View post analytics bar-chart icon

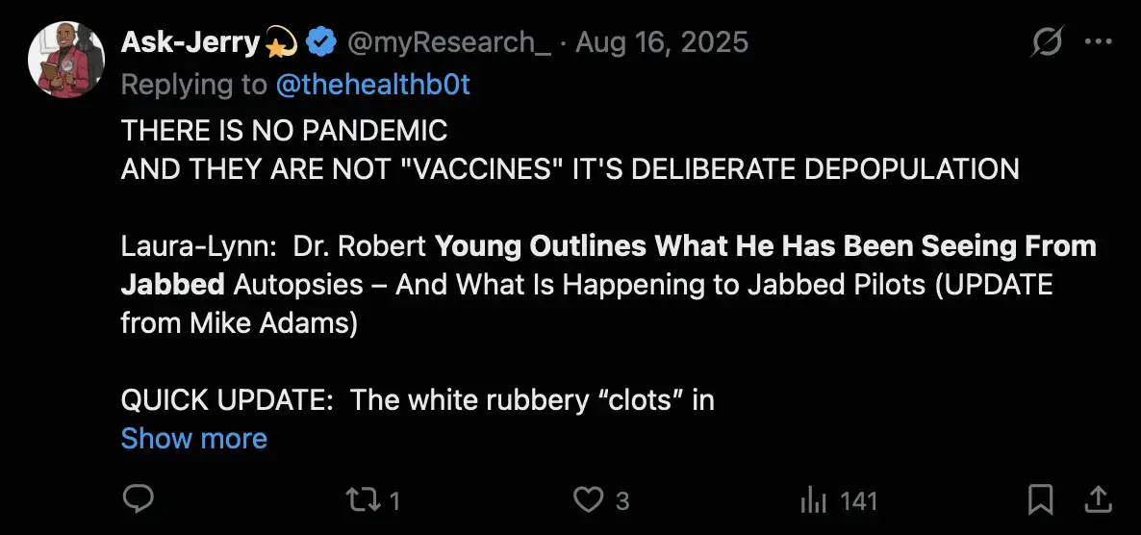(815, 499)
